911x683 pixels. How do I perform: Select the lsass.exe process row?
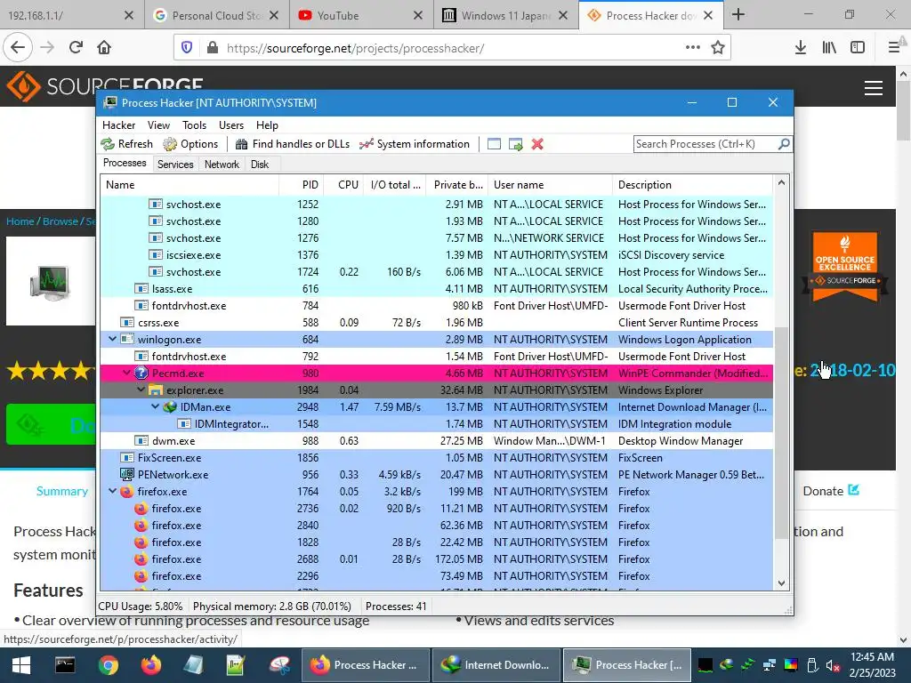click(x=436, y=289)
